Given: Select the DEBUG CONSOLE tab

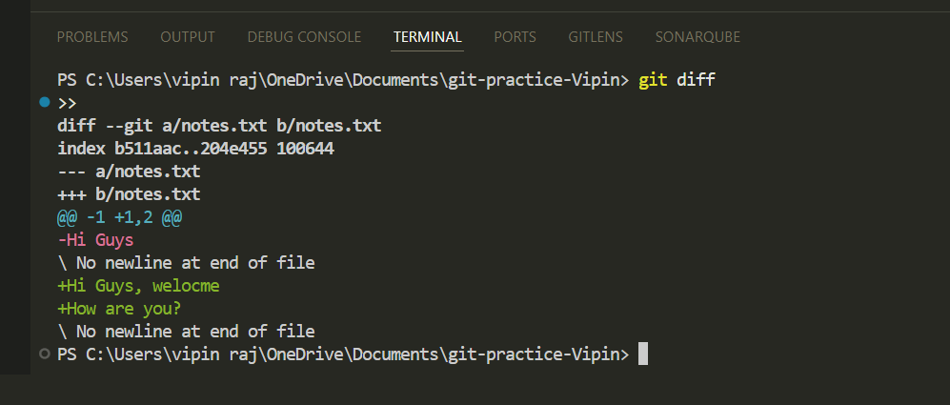Looking at the screenshot, I should (x=304, y=37).
